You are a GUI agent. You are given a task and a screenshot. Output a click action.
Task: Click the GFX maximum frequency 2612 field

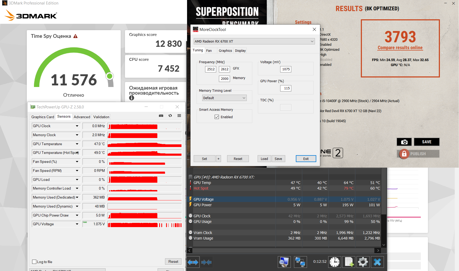coord(224,69)
